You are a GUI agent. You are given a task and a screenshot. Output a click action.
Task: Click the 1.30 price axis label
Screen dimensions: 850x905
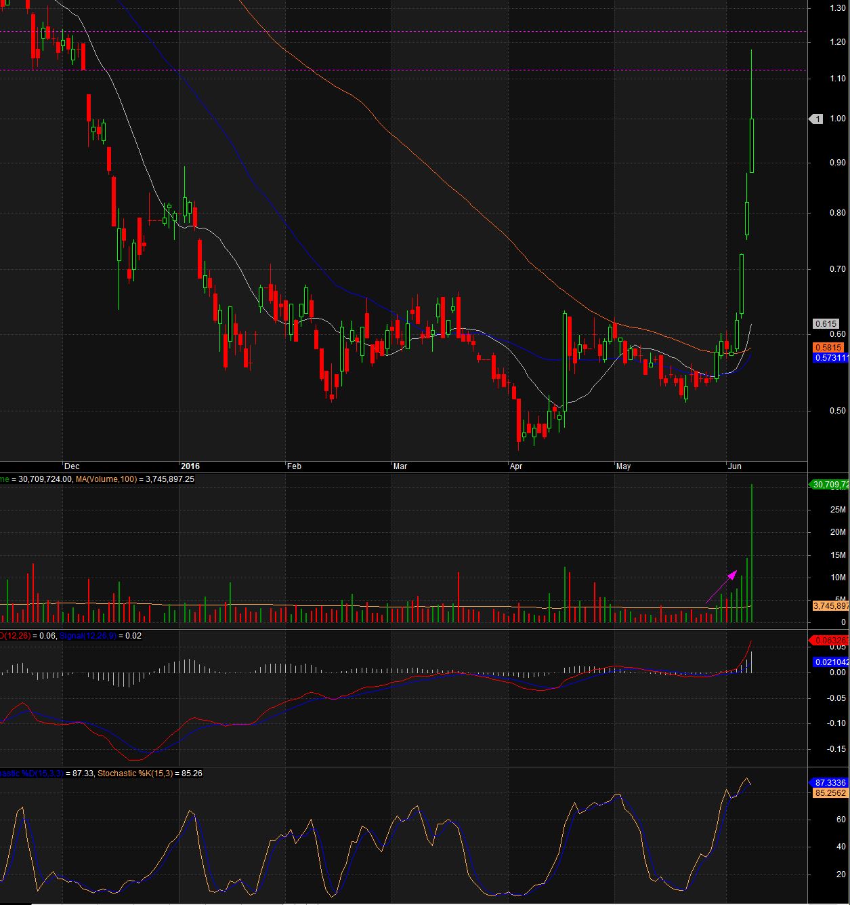(837, 7)
